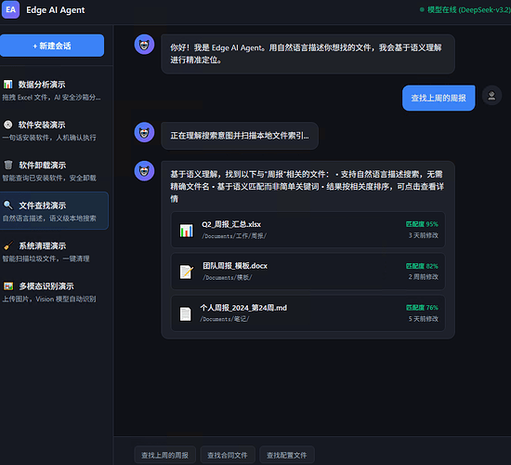The width and height of the screenshot is (511, 465).
Task: Open the 团队周报_模板.docx result card
Action: pyautogui.click(x=308, y=272)
